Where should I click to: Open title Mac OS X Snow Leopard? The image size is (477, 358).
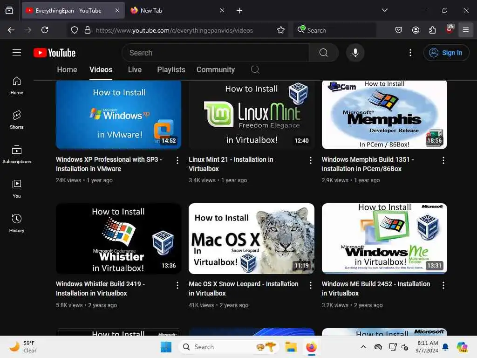point(243,289)
